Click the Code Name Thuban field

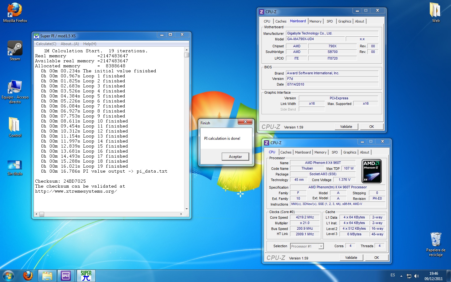[307, 169]
